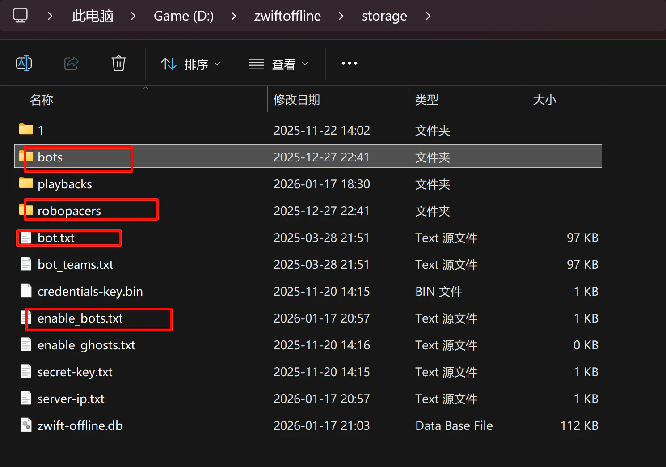Select the enable_bots.txt file
Viewport: 666px width, 467px height.
coord(80,318)
